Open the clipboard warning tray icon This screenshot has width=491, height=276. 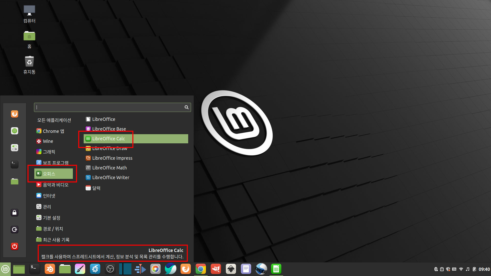point(442,269)
